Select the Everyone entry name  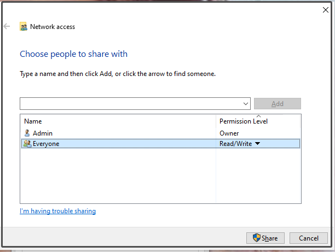click(x=46, y=144)
